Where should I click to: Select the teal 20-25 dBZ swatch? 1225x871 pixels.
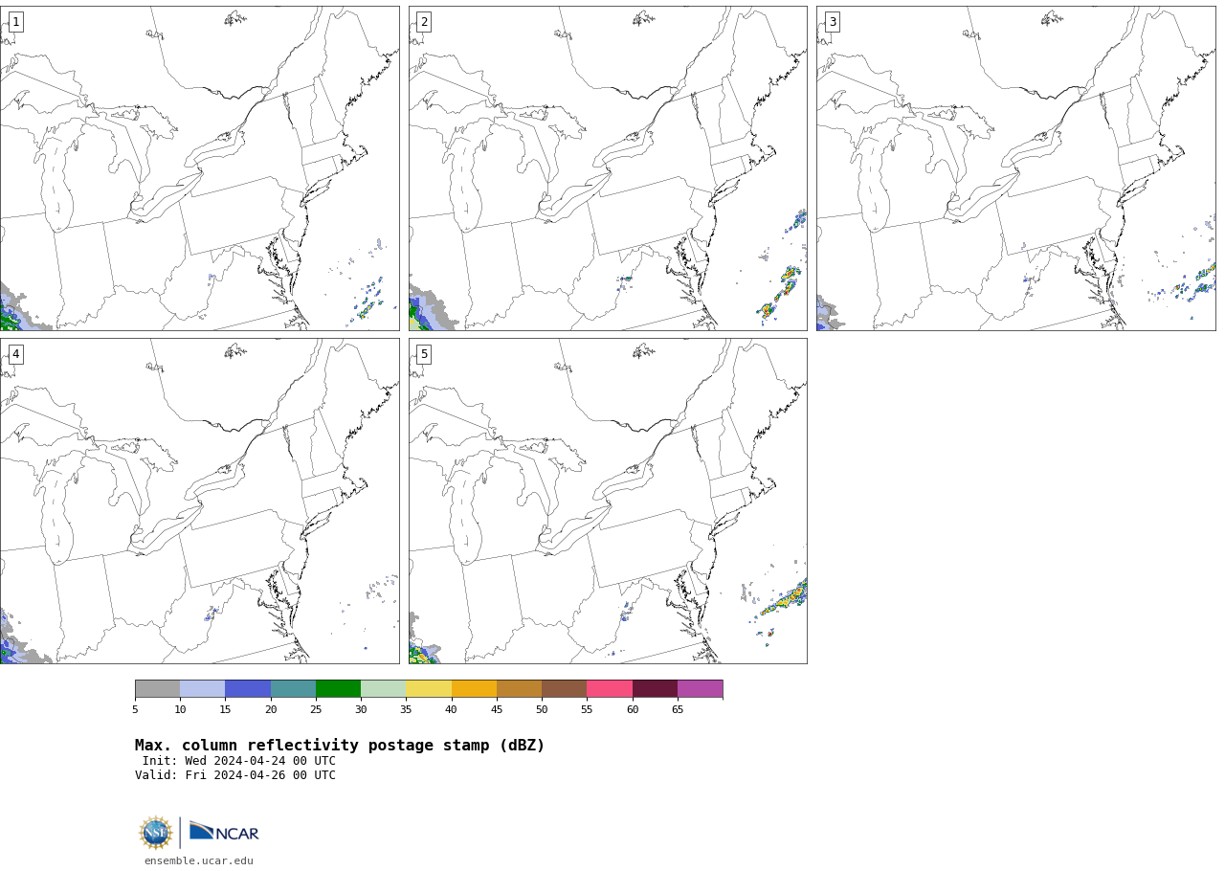(293, 689)
